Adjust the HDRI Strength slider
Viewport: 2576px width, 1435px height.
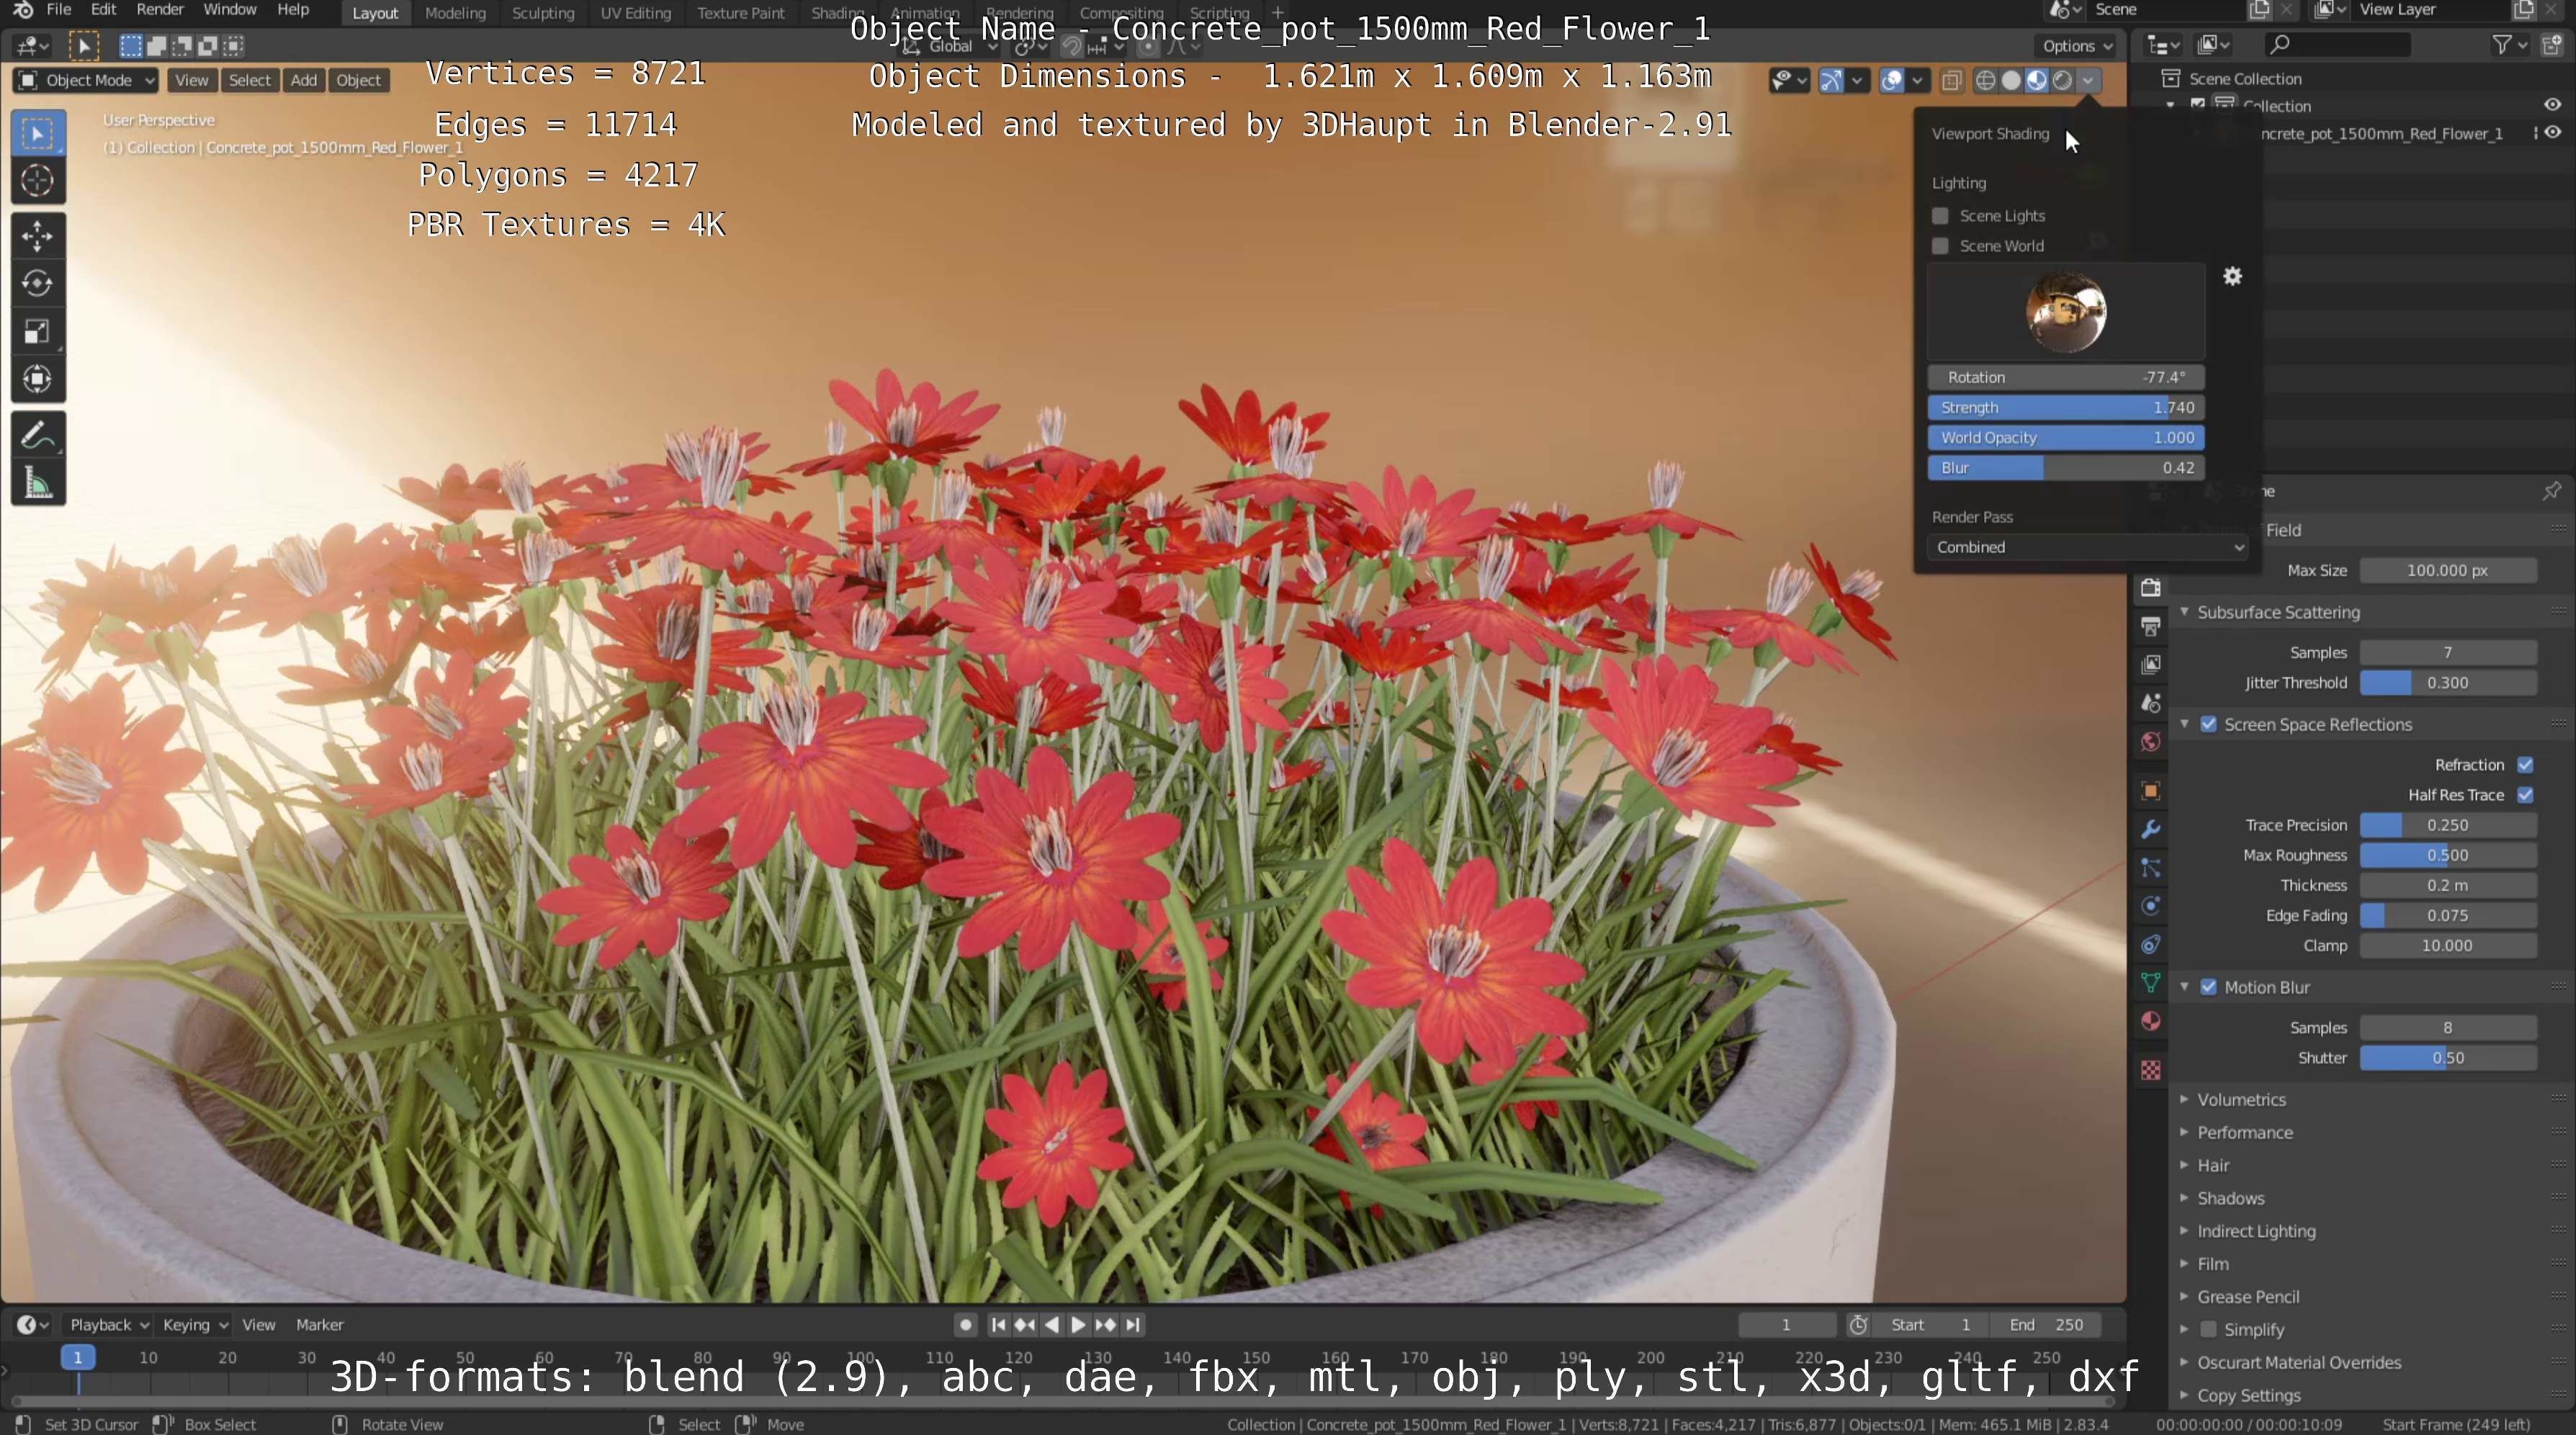pos(2066,408)
